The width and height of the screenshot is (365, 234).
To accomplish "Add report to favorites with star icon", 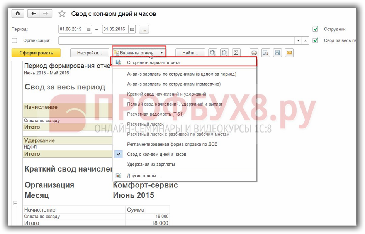I will 62,14.
